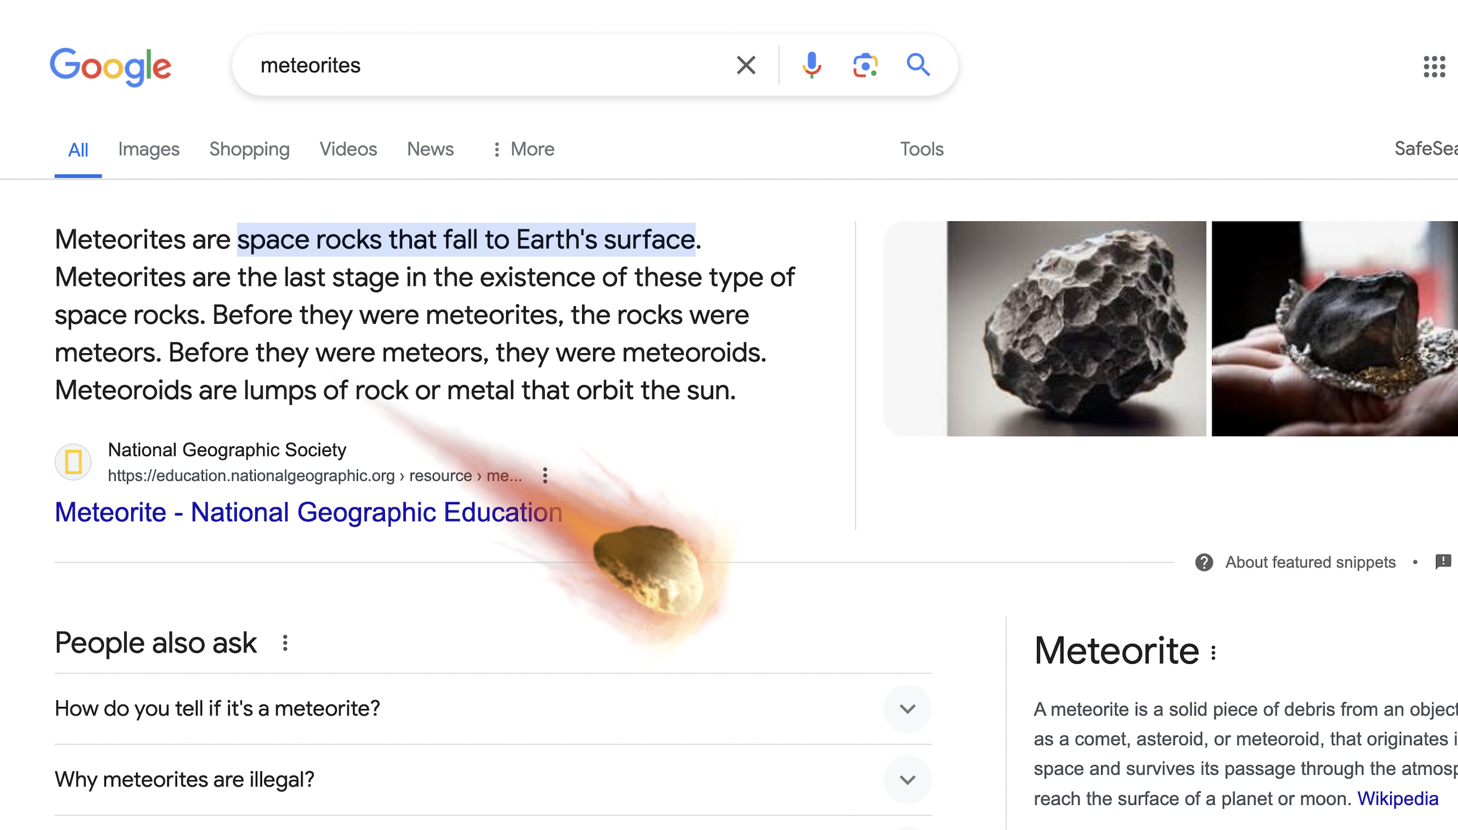The height and width of the screenshot is (830, 1458).
Task: Open People also ask three-dot options
Action: pyautogui.click(x=285, y=643)
